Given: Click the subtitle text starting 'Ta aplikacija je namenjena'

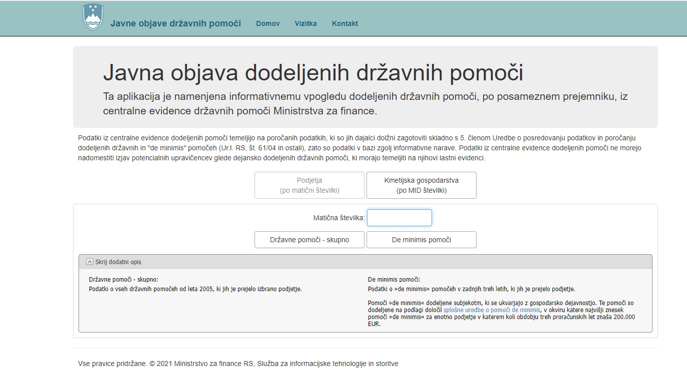Looking at the screenshot, I should 365,104.
